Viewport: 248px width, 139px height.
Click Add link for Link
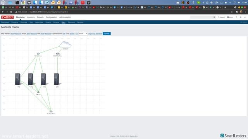coord(43,34)
